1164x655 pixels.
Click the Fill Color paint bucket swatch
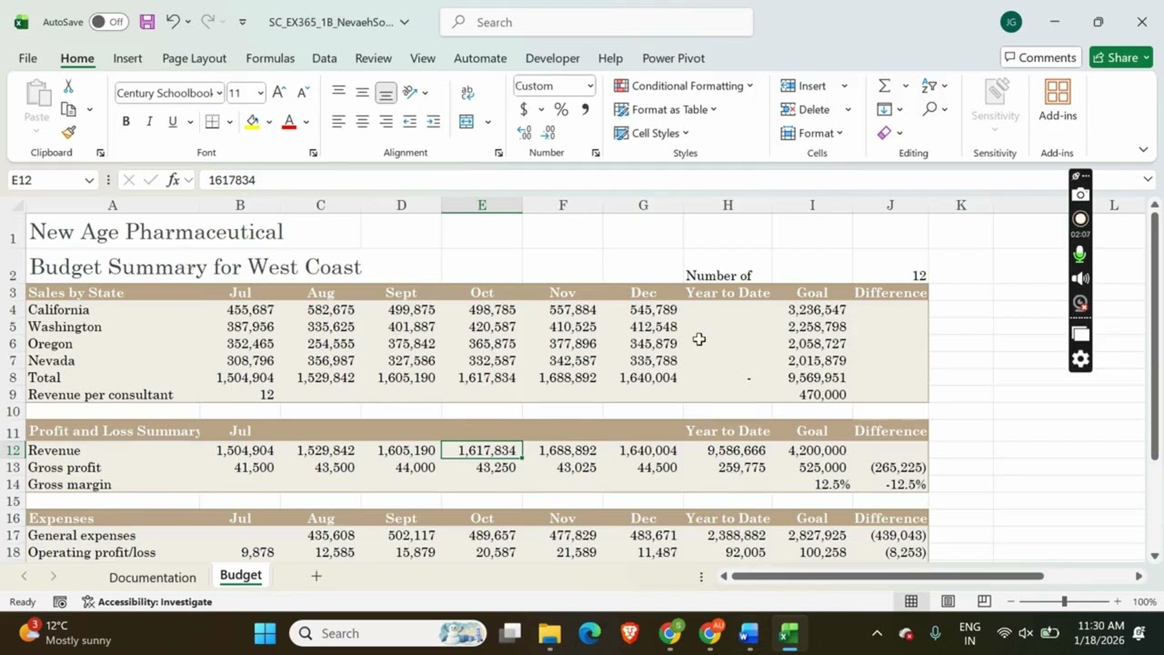click(252, 122)
